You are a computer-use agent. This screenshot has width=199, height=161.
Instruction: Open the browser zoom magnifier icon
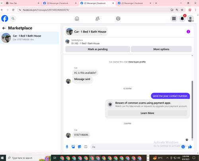click(x=177, y=10)
